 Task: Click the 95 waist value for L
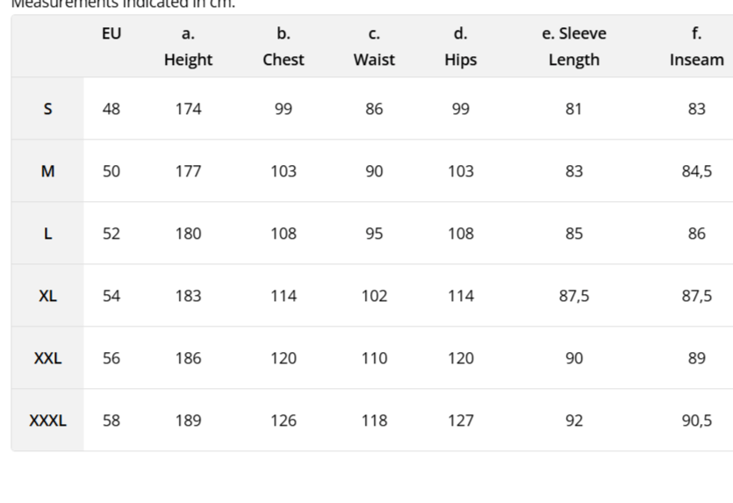[x=374, y=234]
